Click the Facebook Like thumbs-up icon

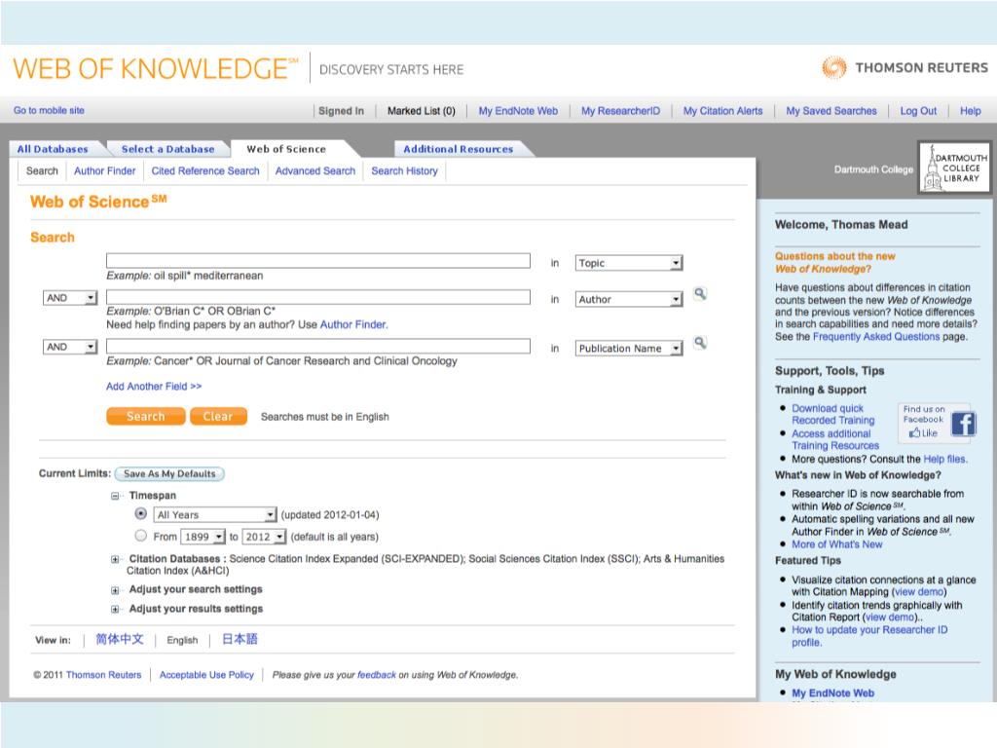915,432
